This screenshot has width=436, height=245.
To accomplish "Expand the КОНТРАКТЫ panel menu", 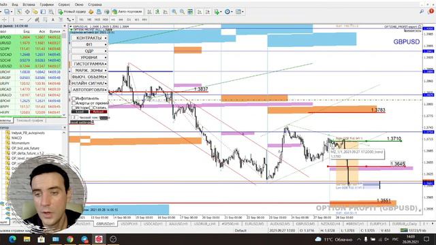I will [x=89, y=38].
